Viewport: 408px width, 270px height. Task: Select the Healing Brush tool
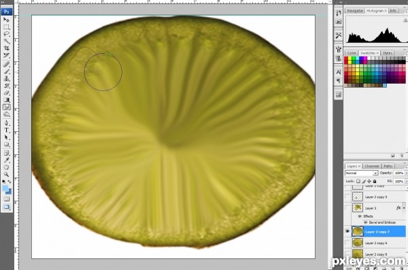[x=7, y=65]
